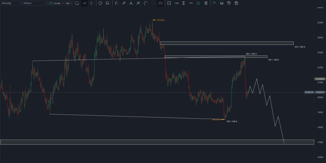Viewport: 326px width, 163px height.
Task: Click the refresh chart icon
Action: point(77,3)
